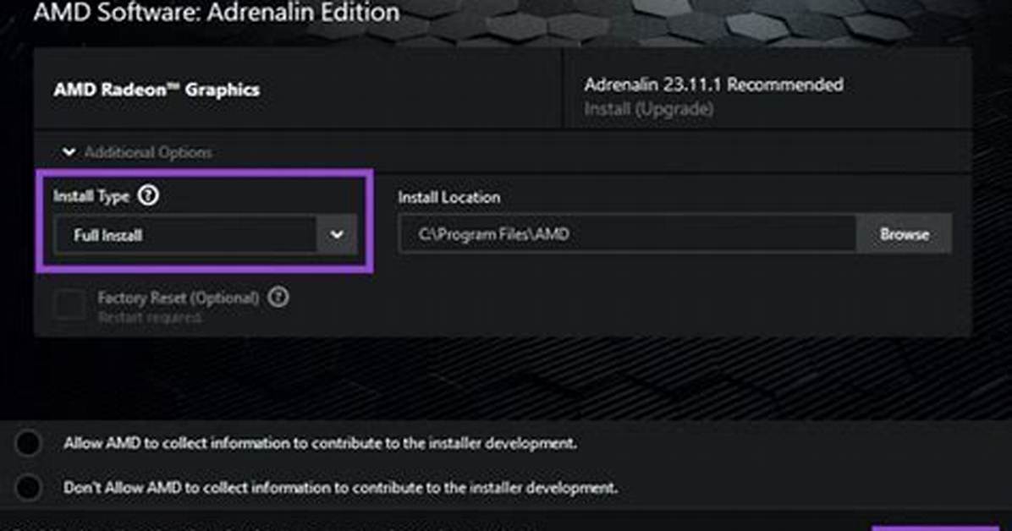Click the Restart required note
This screenshot has height=531, width=1012.
click(149, 317)
